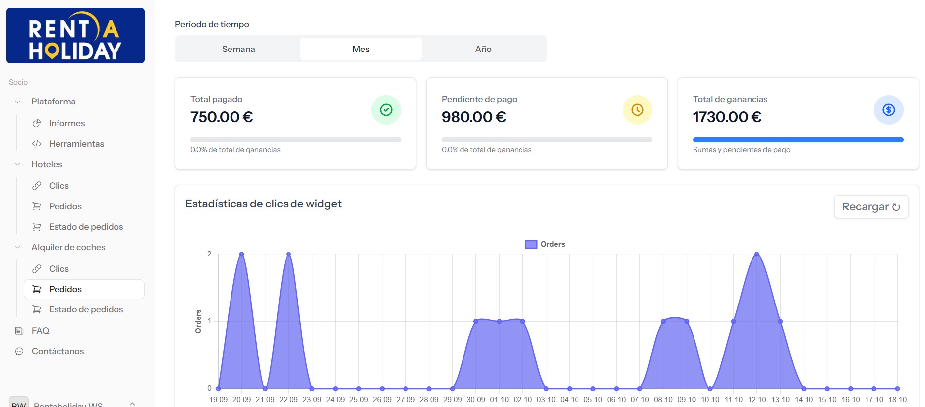Click the FAQ newspaper icon
This screenshot has height=407, width=925.
[19, 331]
